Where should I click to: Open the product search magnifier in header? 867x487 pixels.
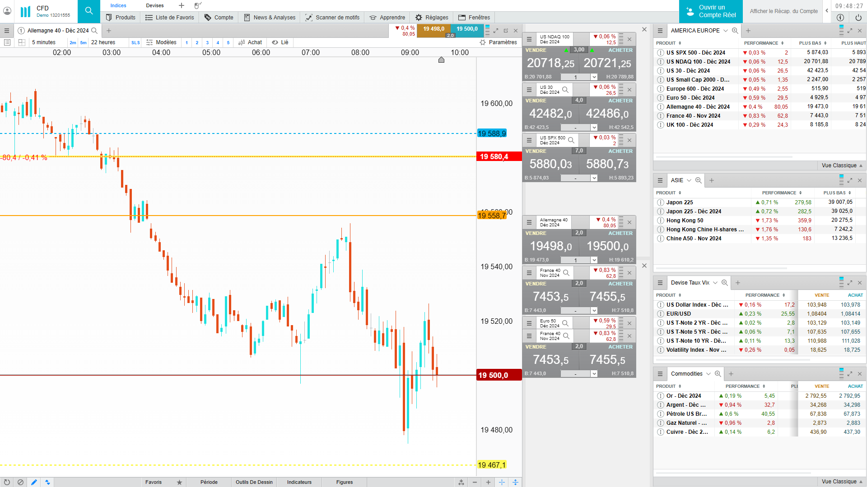point(89,11)
